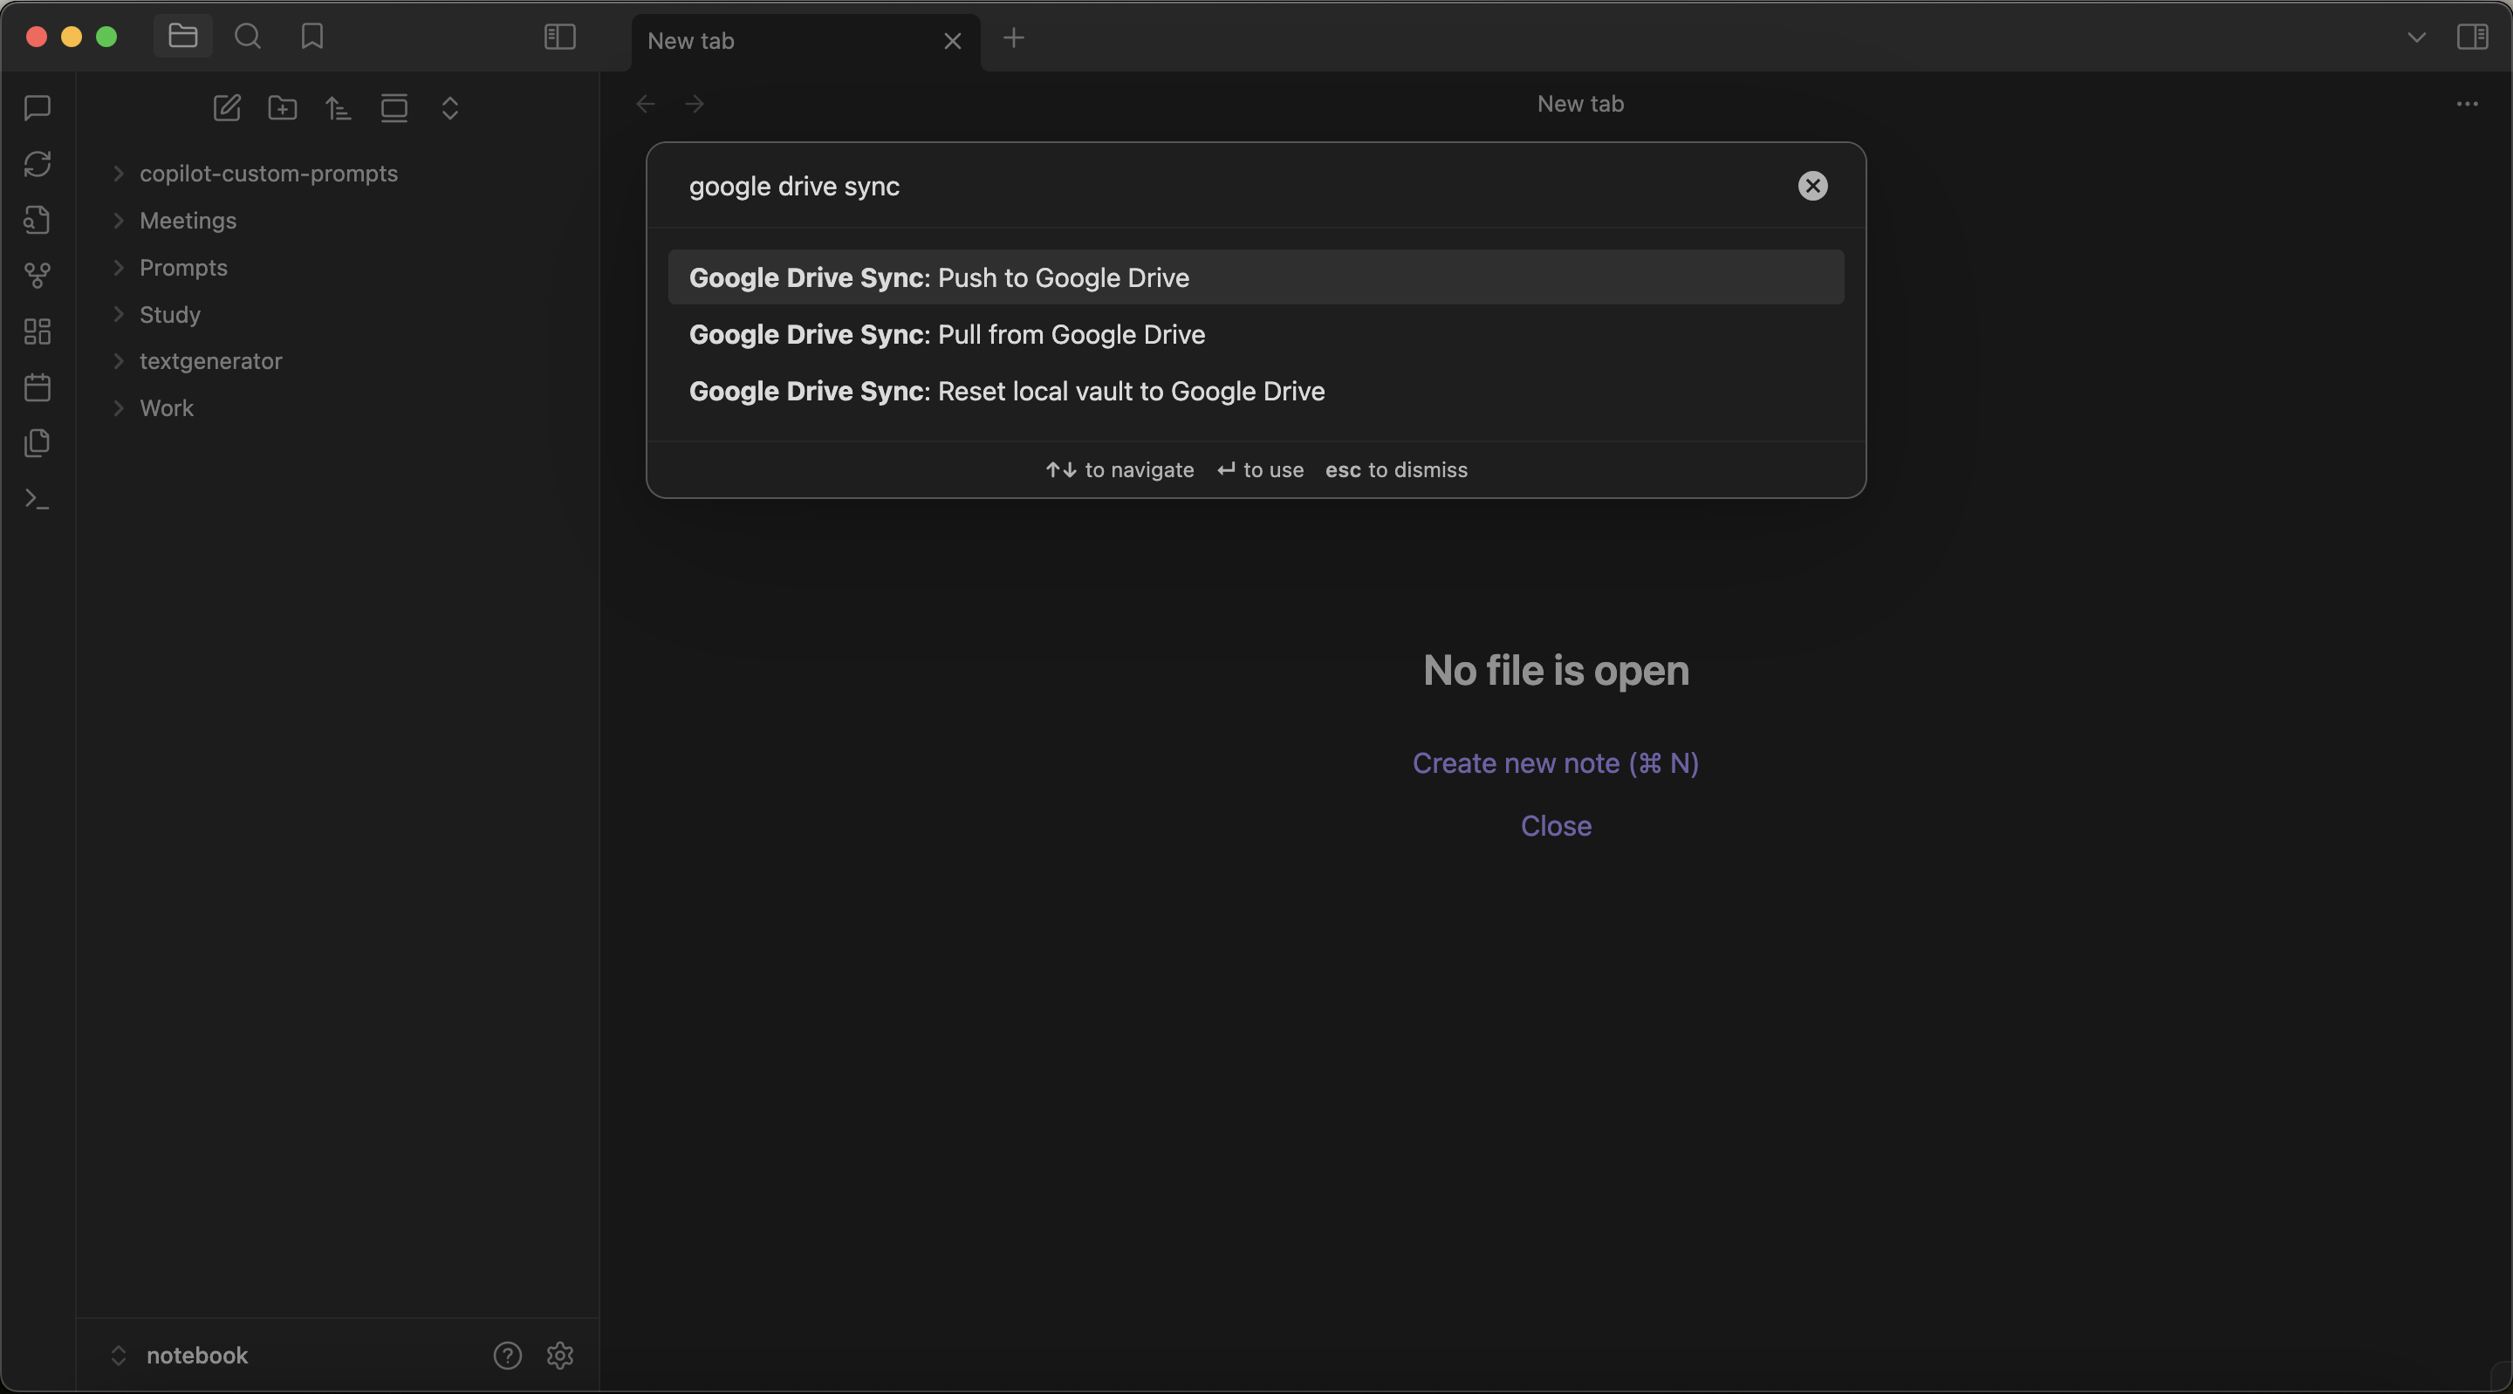The height and width of the screenshot is (1394, 2513).
Task: Open the bookmarks pane icon
Action: 312,37
